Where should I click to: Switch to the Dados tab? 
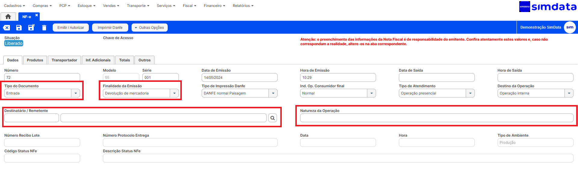tap(13, 60)
